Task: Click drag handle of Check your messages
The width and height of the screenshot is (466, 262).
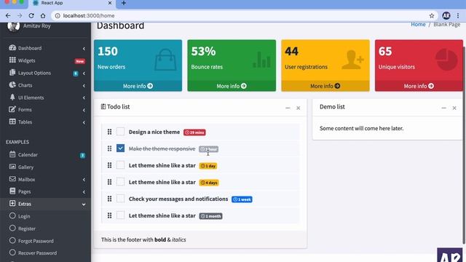Action: [x=109, y=199]
